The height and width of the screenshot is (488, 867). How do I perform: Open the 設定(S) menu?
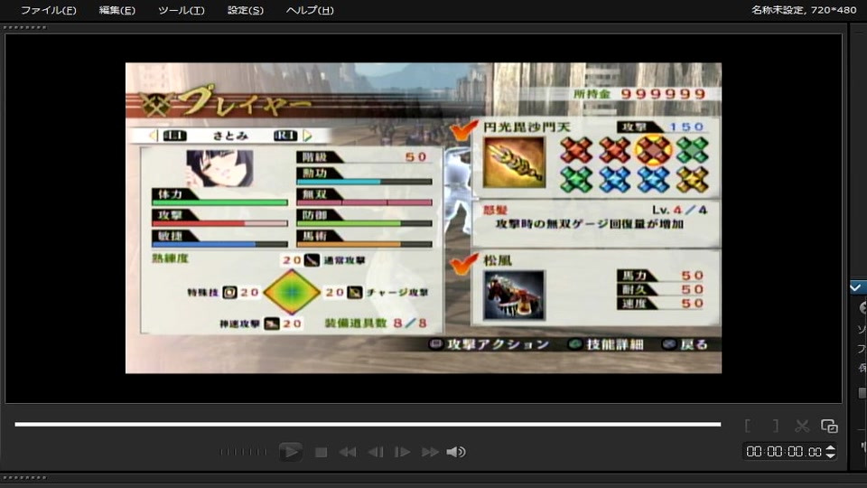click(x=246, y=11)
